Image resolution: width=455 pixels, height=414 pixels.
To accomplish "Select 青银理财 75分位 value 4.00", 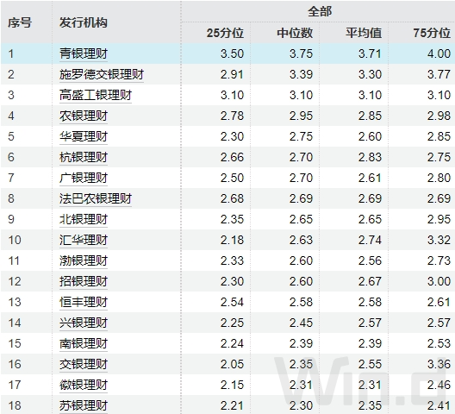I will [439, 53].
